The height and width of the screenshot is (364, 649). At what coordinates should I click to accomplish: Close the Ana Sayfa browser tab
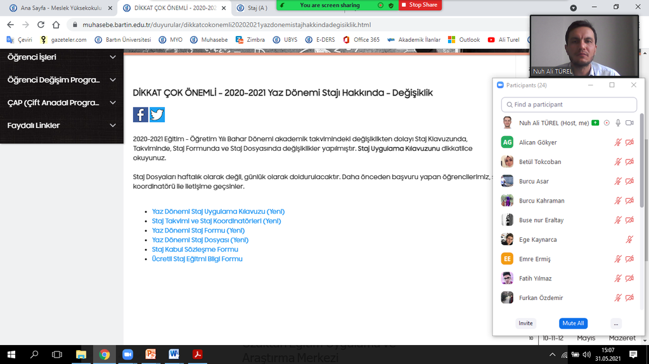click(110, 8)
